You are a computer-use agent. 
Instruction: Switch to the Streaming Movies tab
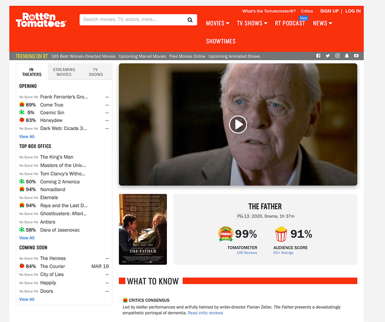pyautogui.click(x=64, y=72)
